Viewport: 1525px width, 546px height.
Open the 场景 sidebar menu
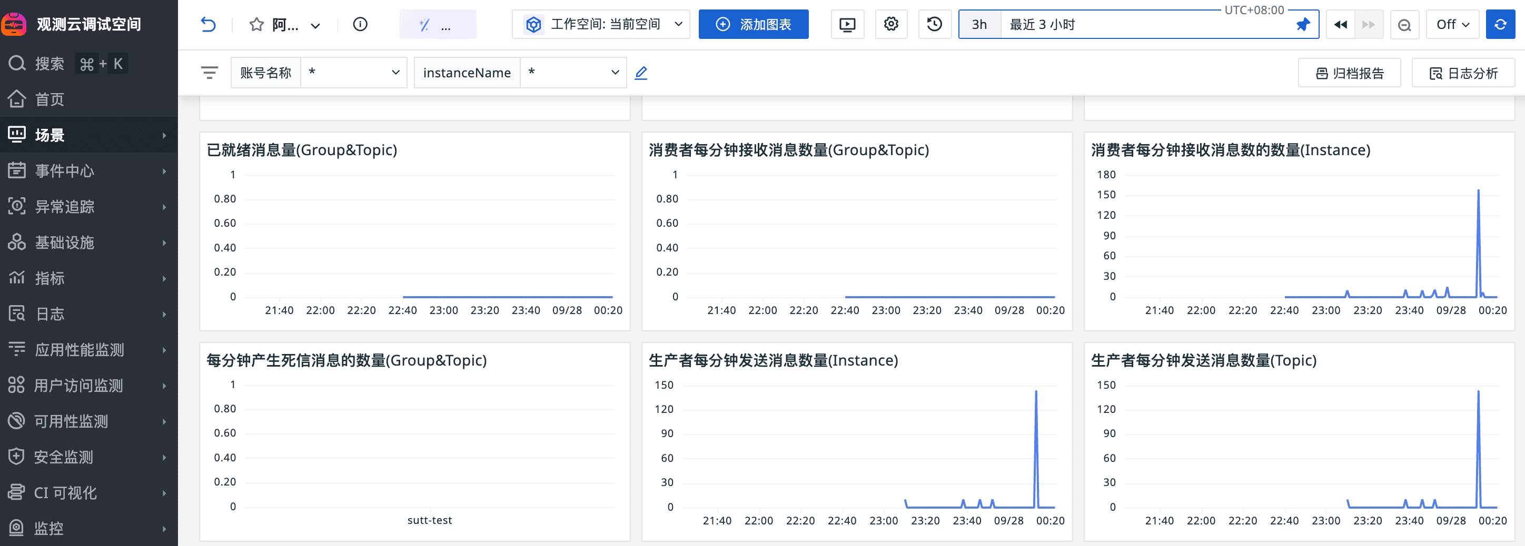[89, 135]
